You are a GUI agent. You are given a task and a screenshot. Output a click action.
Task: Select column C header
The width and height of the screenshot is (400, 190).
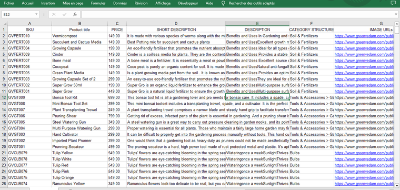117,24
